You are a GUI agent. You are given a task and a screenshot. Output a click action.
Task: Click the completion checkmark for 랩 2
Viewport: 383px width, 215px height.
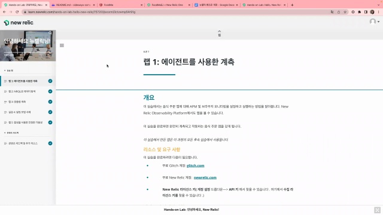pyautogui.click(x=50, y=91)
